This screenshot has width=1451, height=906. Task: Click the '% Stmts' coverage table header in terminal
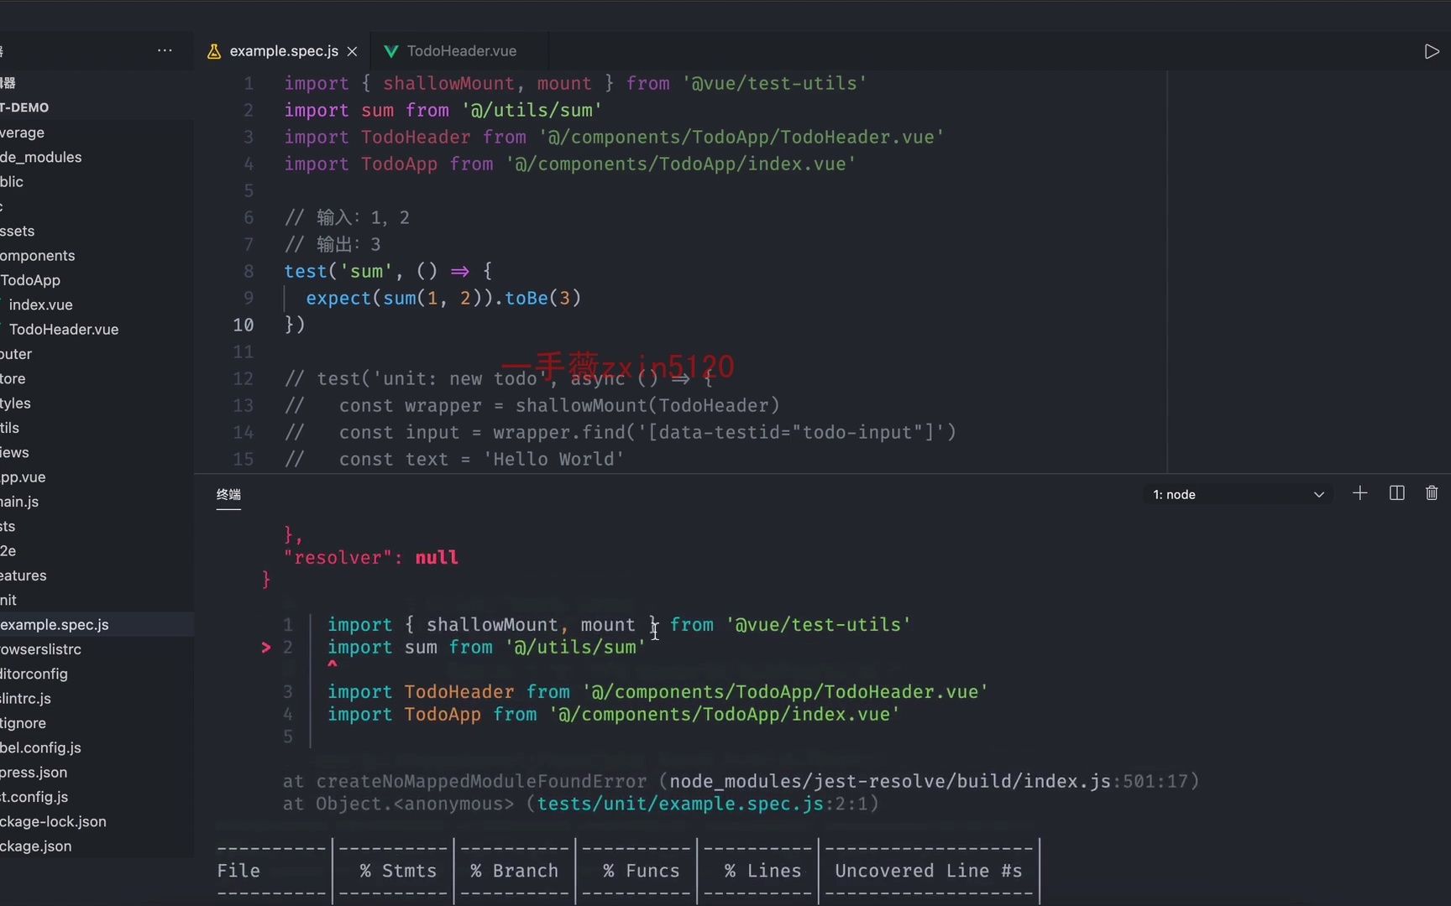(x=398, y=871)
